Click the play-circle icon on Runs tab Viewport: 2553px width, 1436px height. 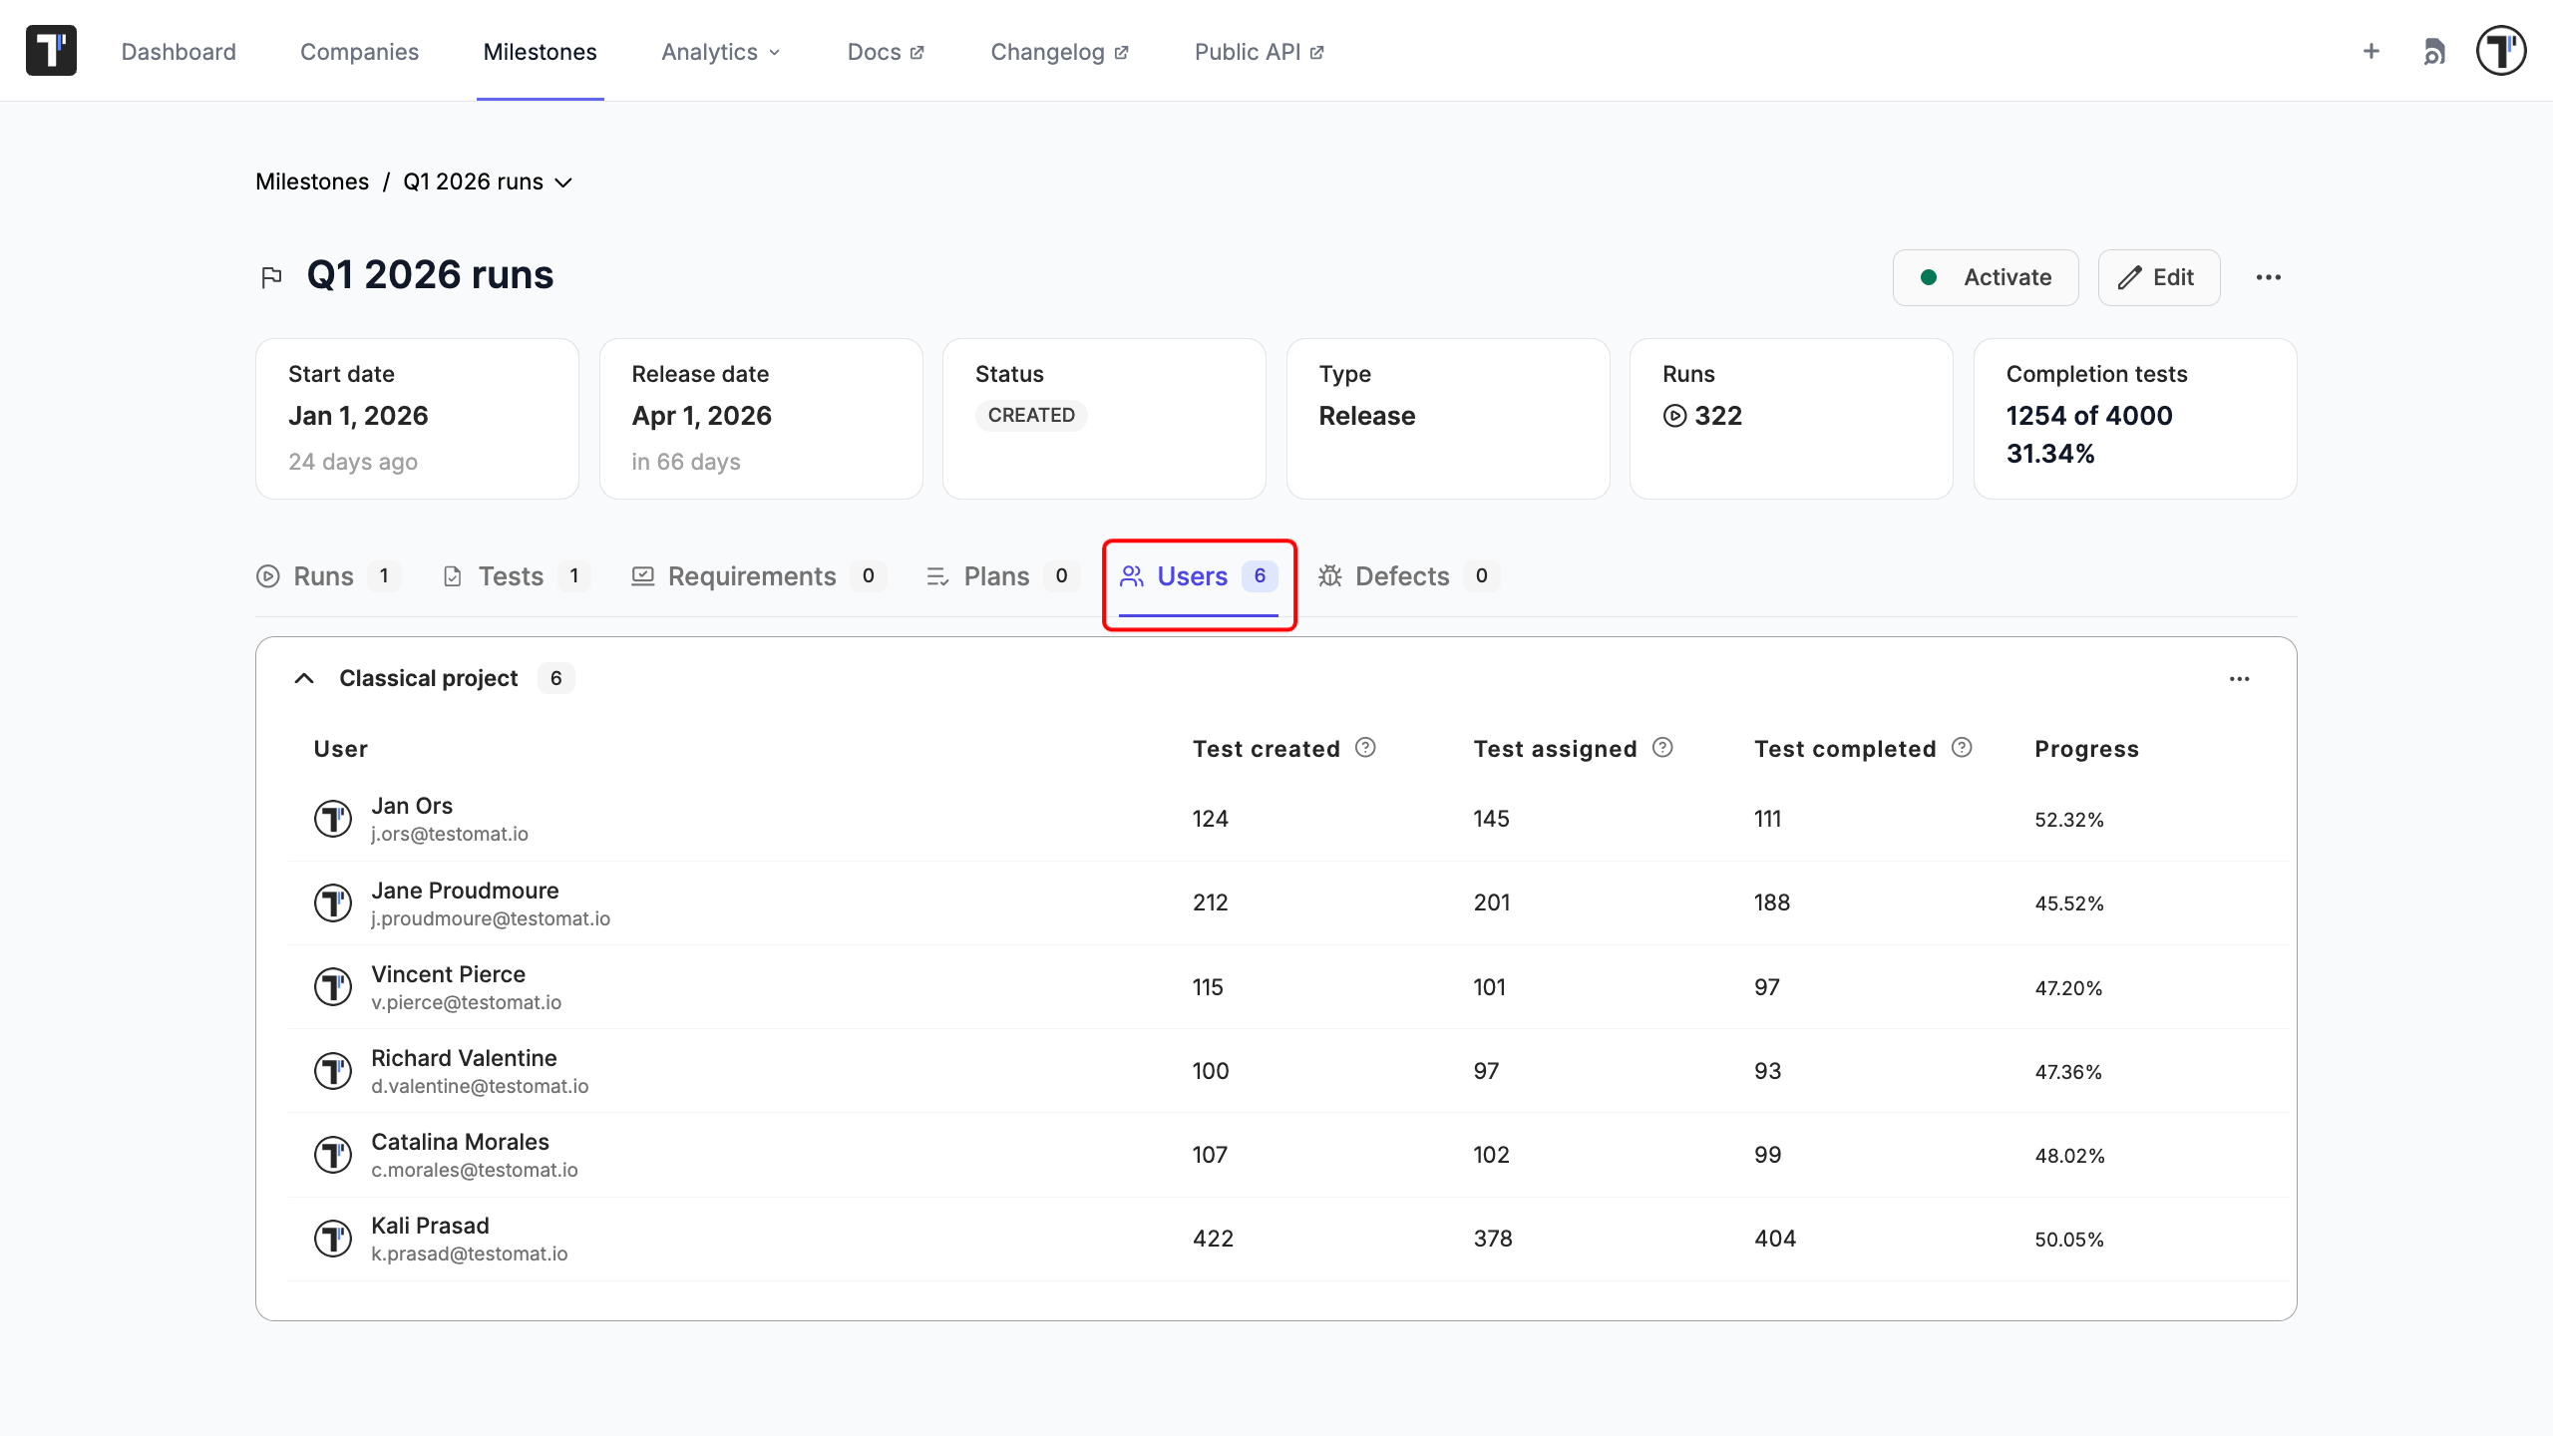[x=267, y=576]
